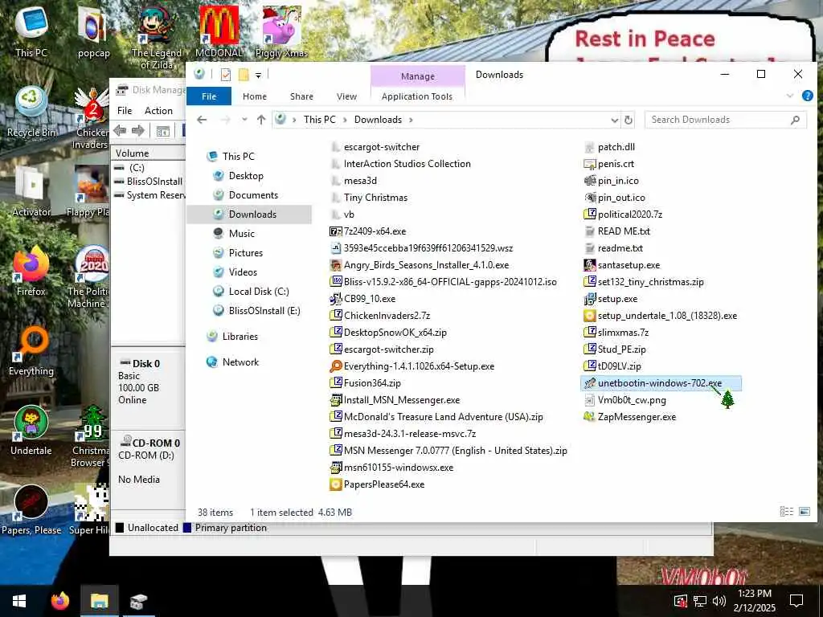Open the Application Tools tab
This screenshot has height=617, width=823.
tap(417, 96)
